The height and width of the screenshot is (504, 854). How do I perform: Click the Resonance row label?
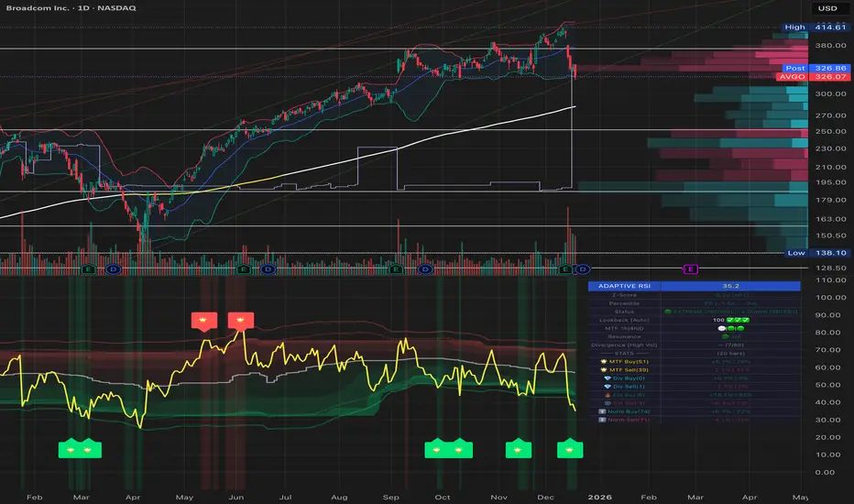[624, 336]
